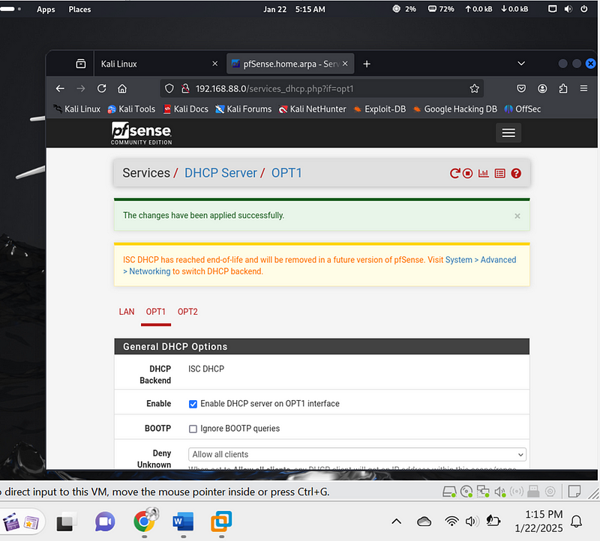Click the restart DHCP service icon
Viewport: 600px width, 541px height.
coord(454,174)
